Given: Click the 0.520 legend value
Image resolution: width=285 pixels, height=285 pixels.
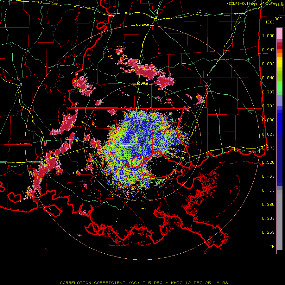Looking at the screenshot, I should pyautogui.click(x=268, y=162).
